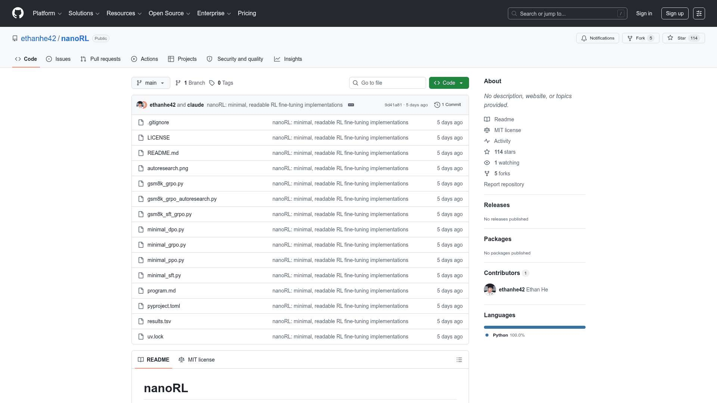
Task: Open commit history clock icon
Action: point(437,105)
